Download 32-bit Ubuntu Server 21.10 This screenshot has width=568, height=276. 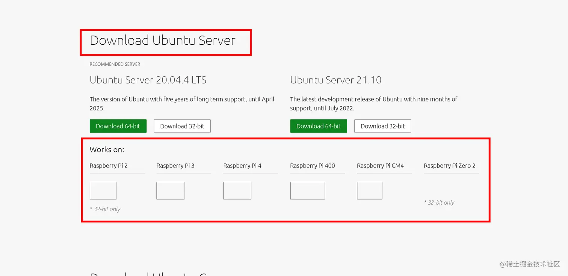point(383,126)
